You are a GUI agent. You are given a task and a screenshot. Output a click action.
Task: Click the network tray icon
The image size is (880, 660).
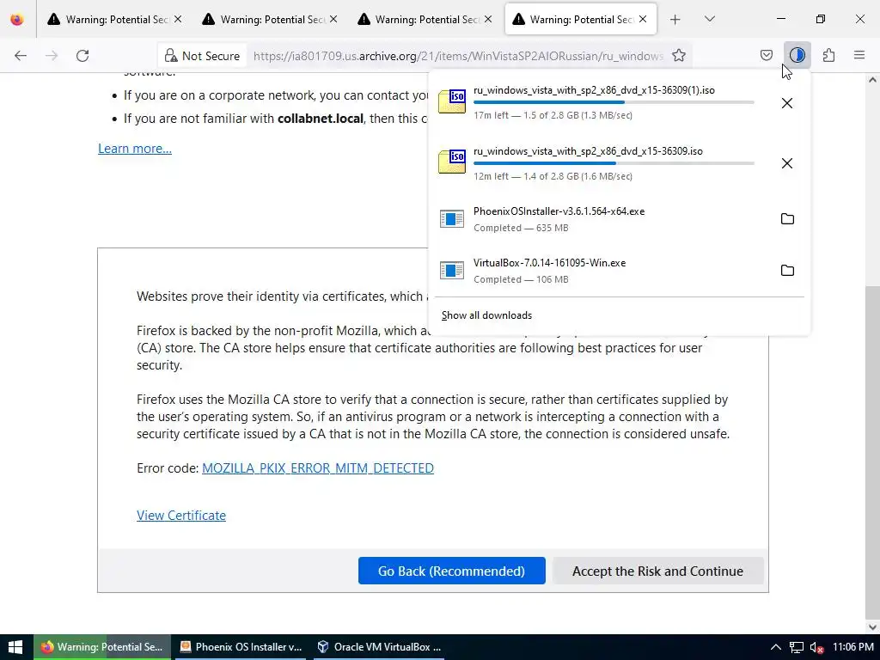(797, 648)
